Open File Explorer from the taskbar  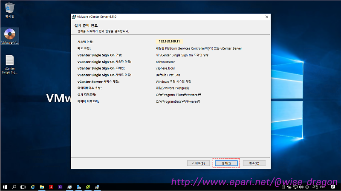click(42, 187)
